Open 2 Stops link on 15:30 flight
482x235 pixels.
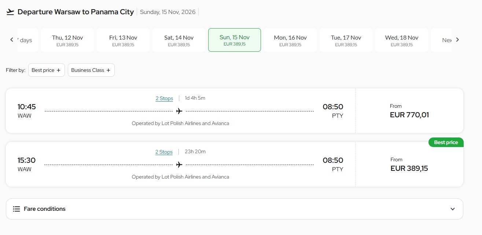tap(164, 152)
